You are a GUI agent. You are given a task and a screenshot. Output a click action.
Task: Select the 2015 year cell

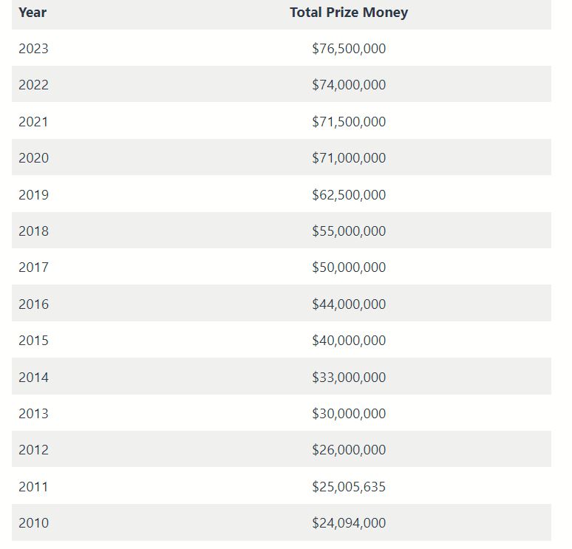click(33, 341)
